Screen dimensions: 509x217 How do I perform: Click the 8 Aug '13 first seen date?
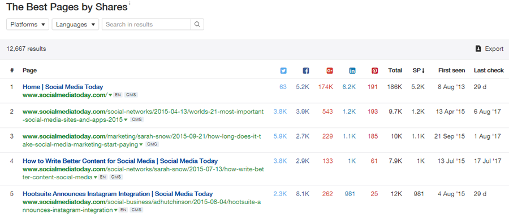pos(451,87)
